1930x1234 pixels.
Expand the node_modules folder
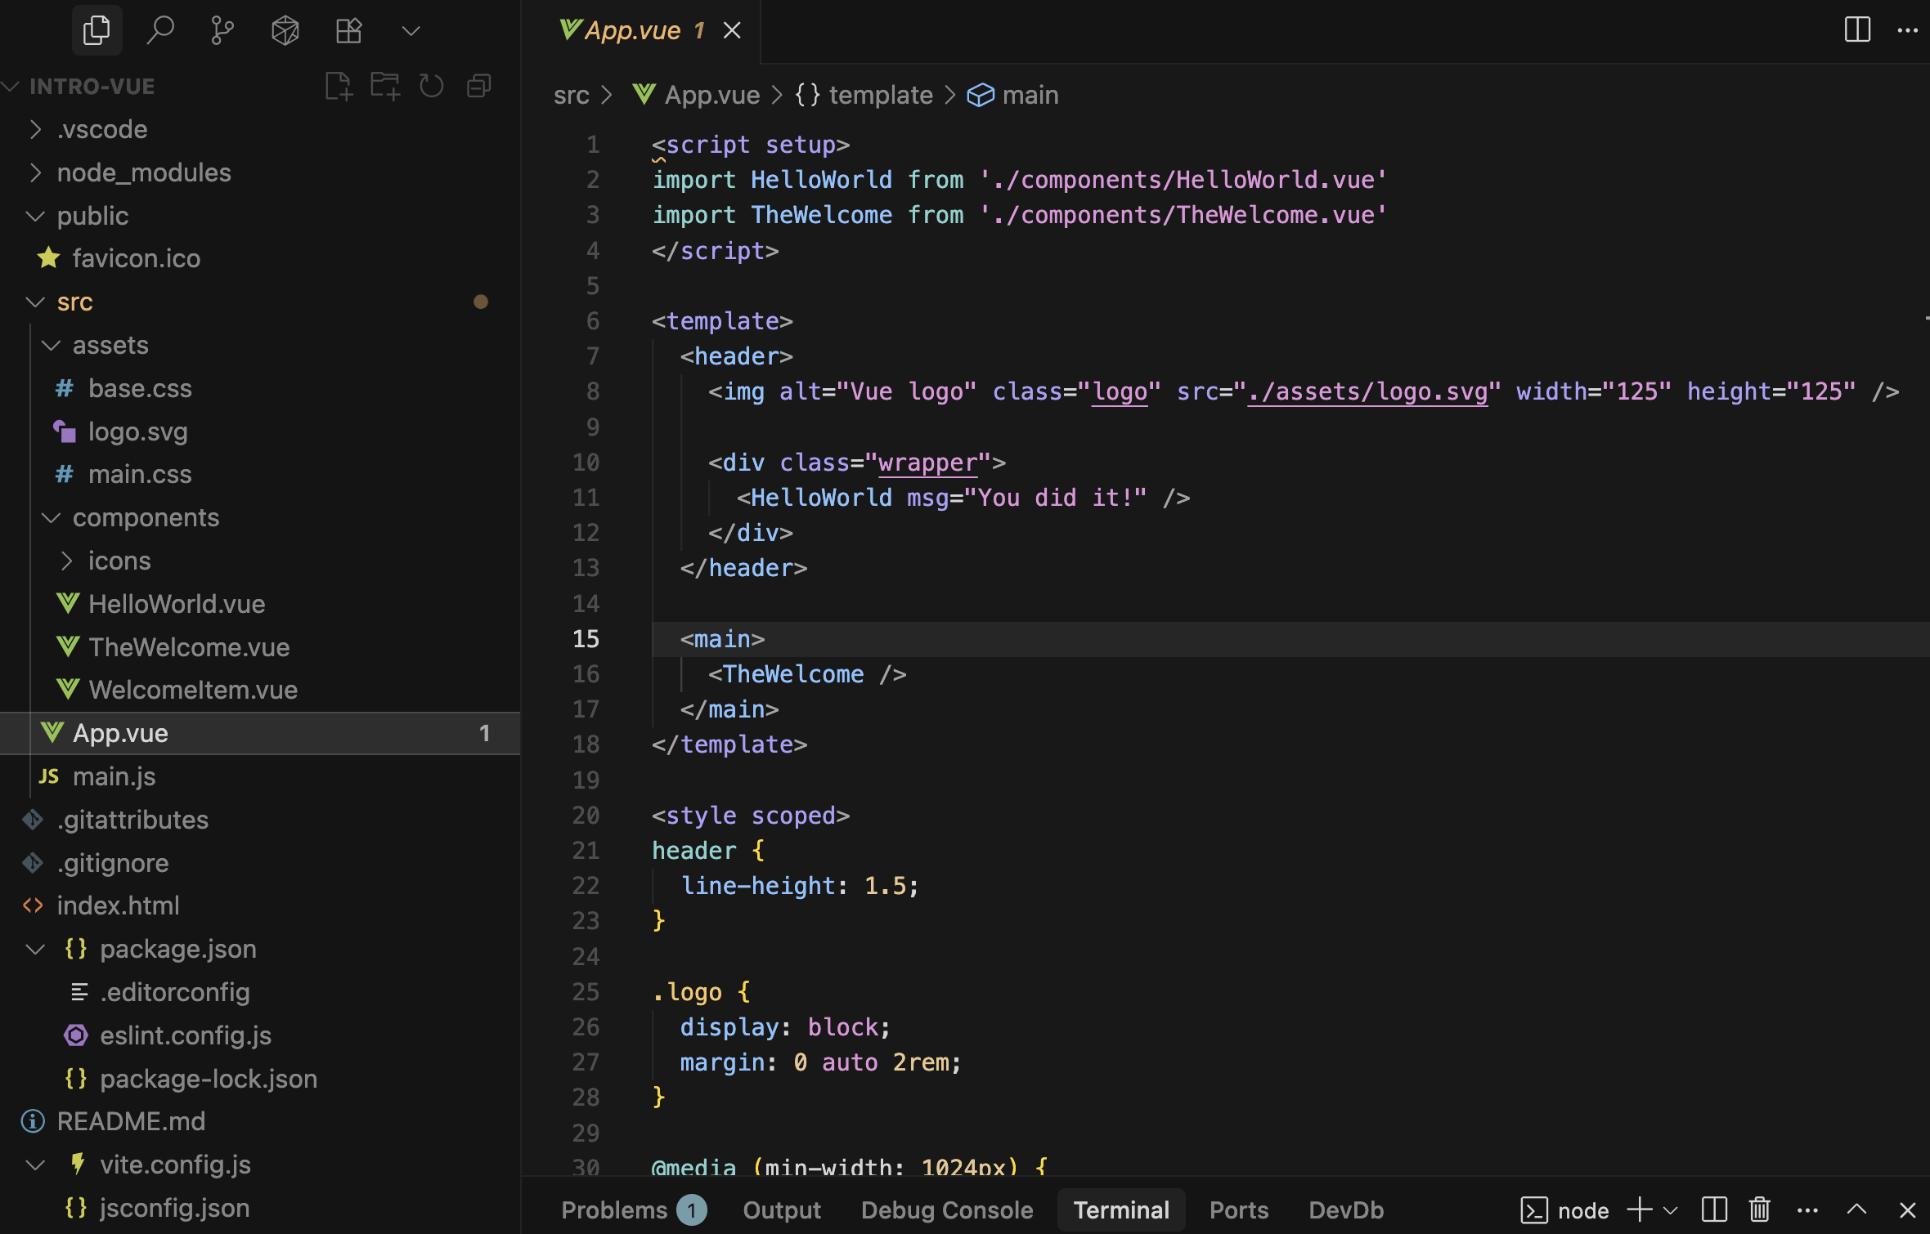pyautogui.click(x=35, y=172)
